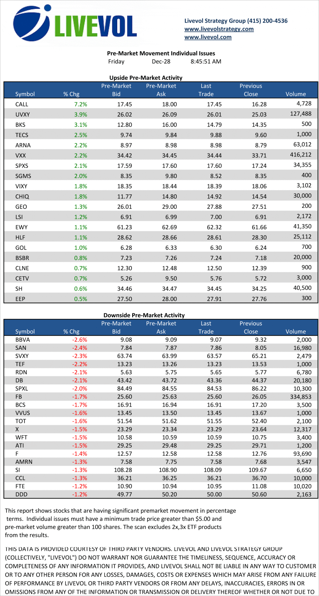This screenshot has width=319, height=596.
Task: Click the VXX volume value 416,212
Action: (300, 155)
